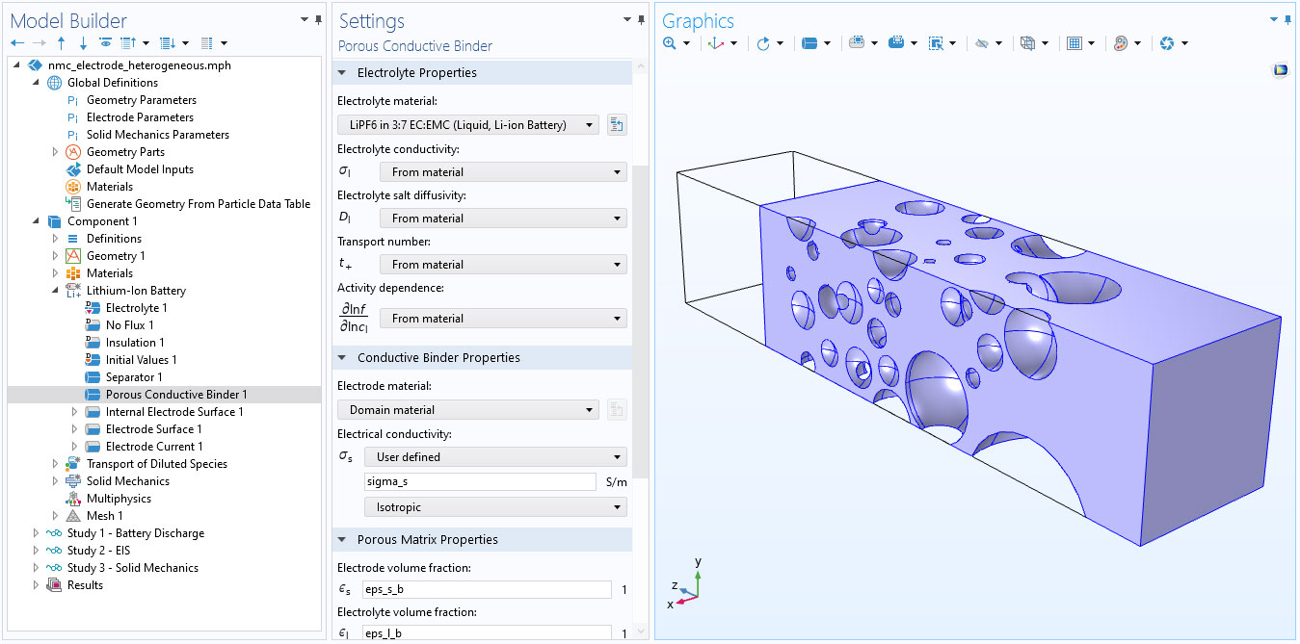Click the rotate view icon in Graphics toolbar
Image resolution: width=1300 pixels, height=644 pixels.
(x=763, y=43)
